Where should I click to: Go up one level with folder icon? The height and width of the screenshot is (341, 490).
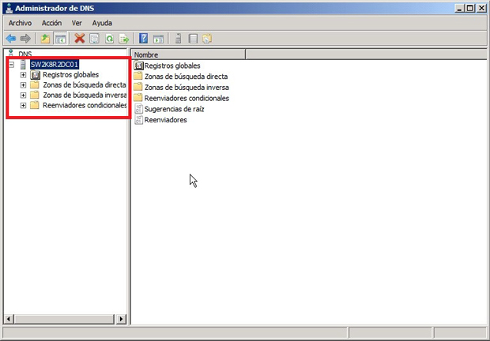tap(45, 39)
